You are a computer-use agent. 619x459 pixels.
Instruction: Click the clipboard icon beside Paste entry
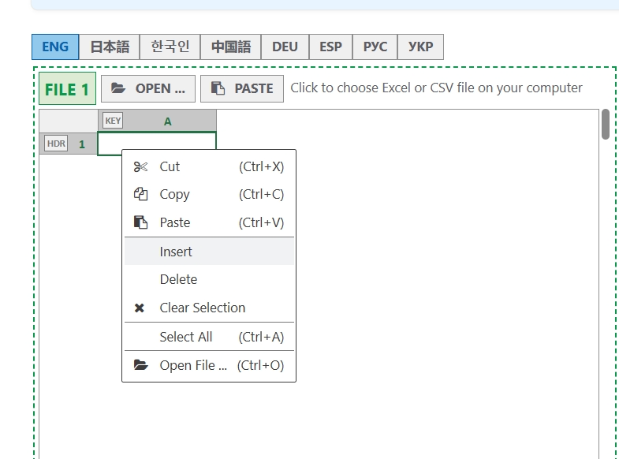pos(140,222)
